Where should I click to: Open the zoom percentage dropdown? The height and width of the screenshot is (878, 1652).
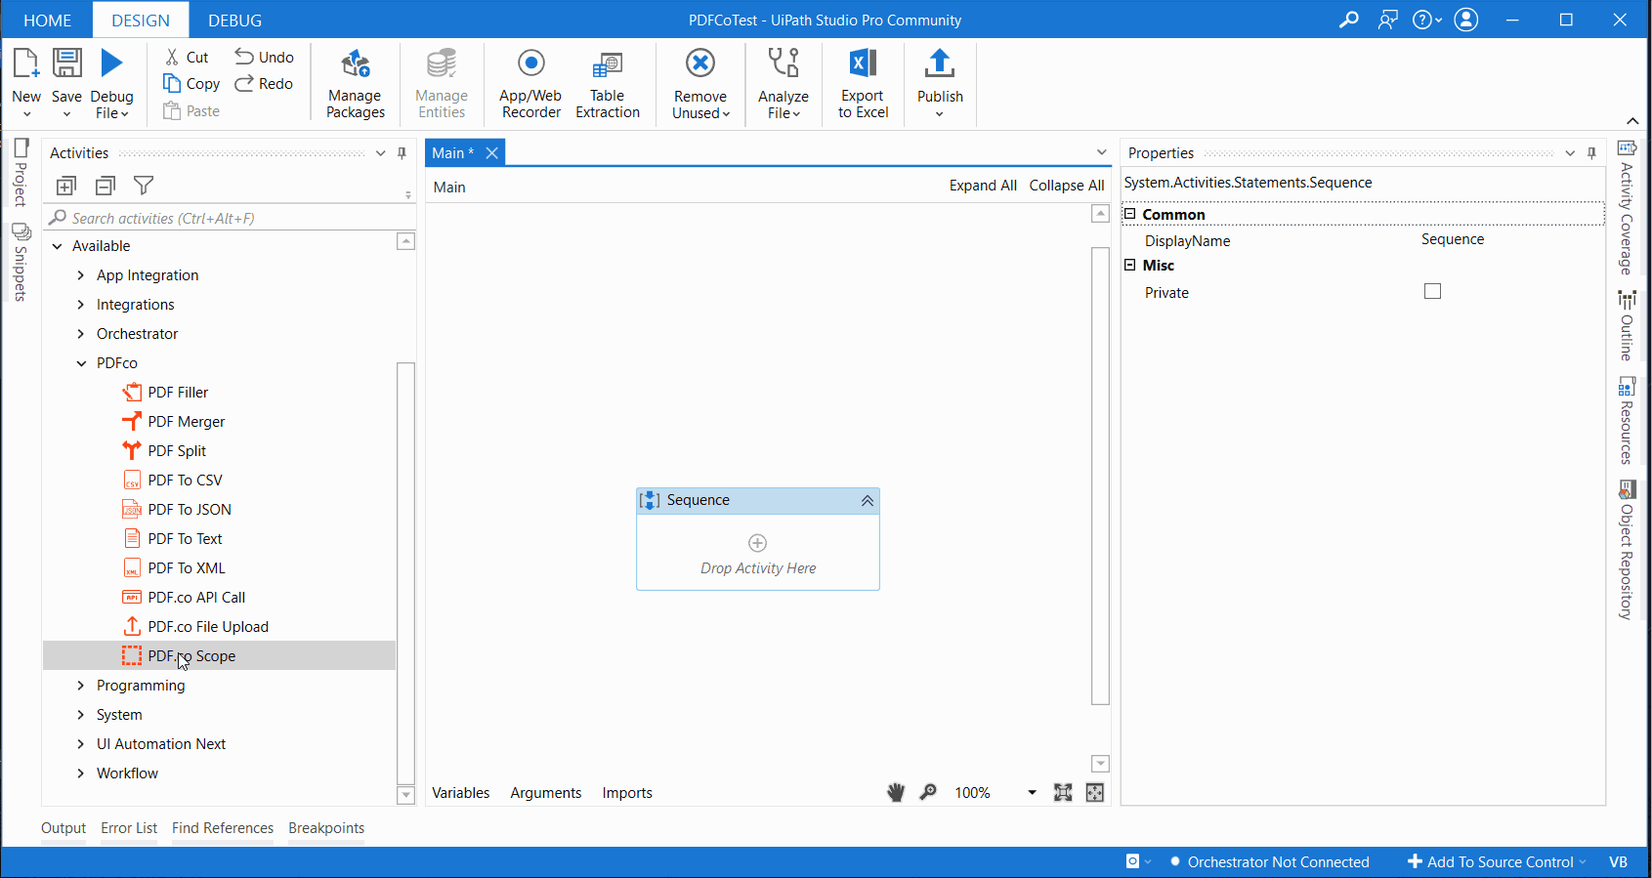(1032, 792)
